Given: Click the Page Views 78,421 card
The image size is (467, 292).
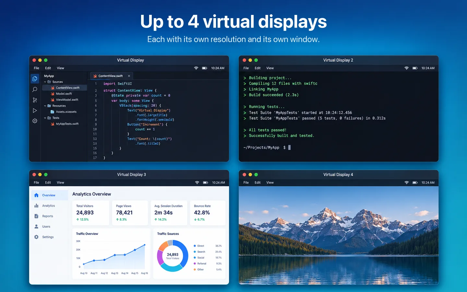Looking at the screenshot, I should point(130,213).
